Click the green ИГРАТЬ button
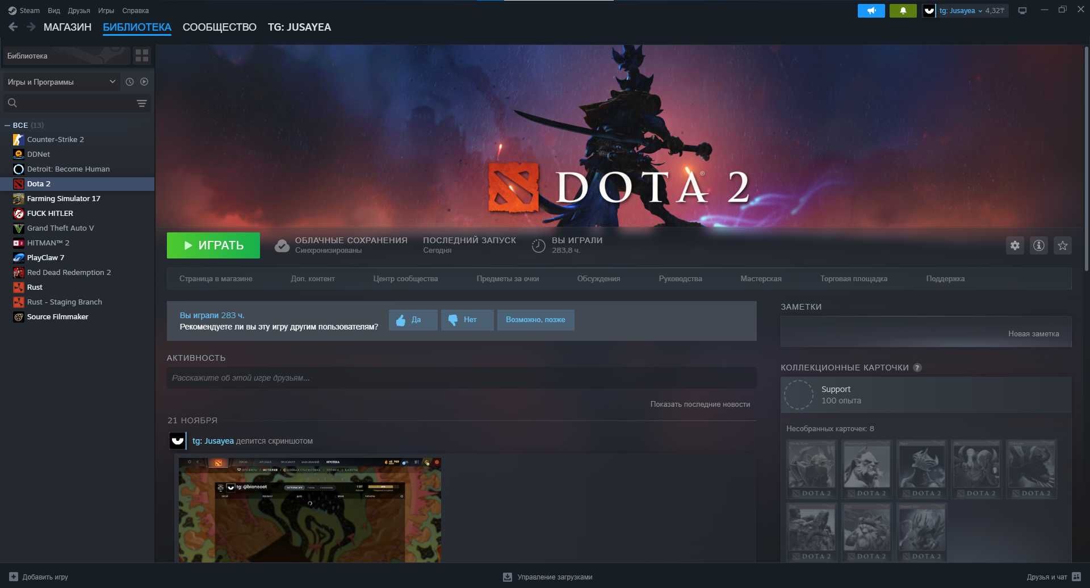1090x588 pixels. click(x=213, y=245)
